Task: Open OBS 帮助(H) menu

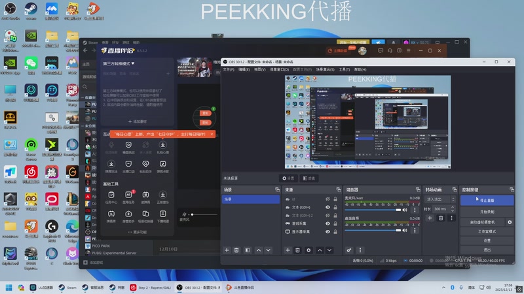Action: 360,70
